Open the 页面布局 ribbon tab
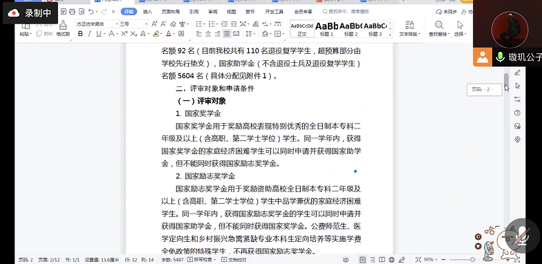Screen dimensions: 542x264 point(170,12)
